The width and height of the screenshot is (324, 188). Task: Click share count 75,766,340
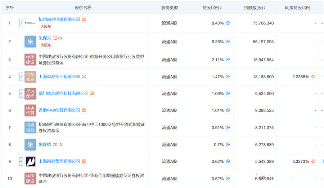click(263, 23)
